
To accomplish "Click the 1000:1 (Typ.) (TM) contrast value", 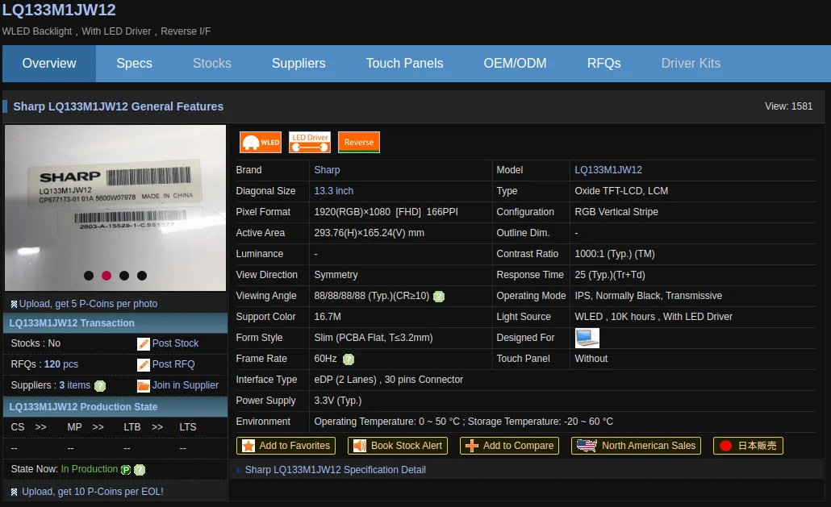I will pyautogui.click(x=615, y=254).
